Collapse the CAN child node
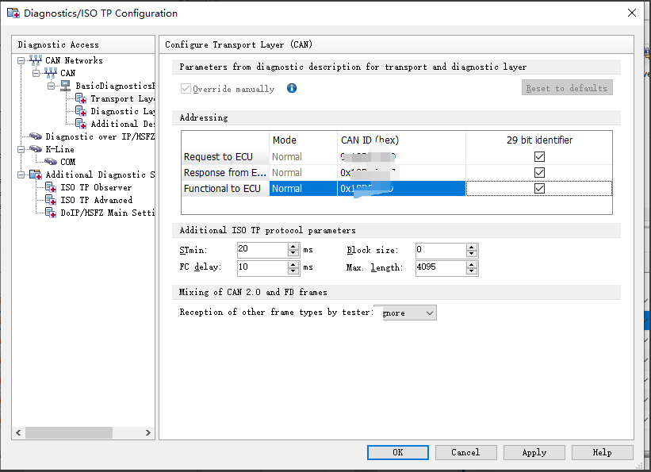The width and height of the screenshot is (651, 472). [36, 73]
